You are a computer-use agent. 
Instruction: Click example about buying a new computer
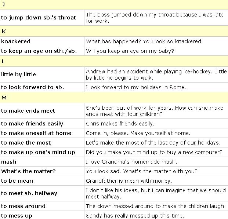click(154, 152)
